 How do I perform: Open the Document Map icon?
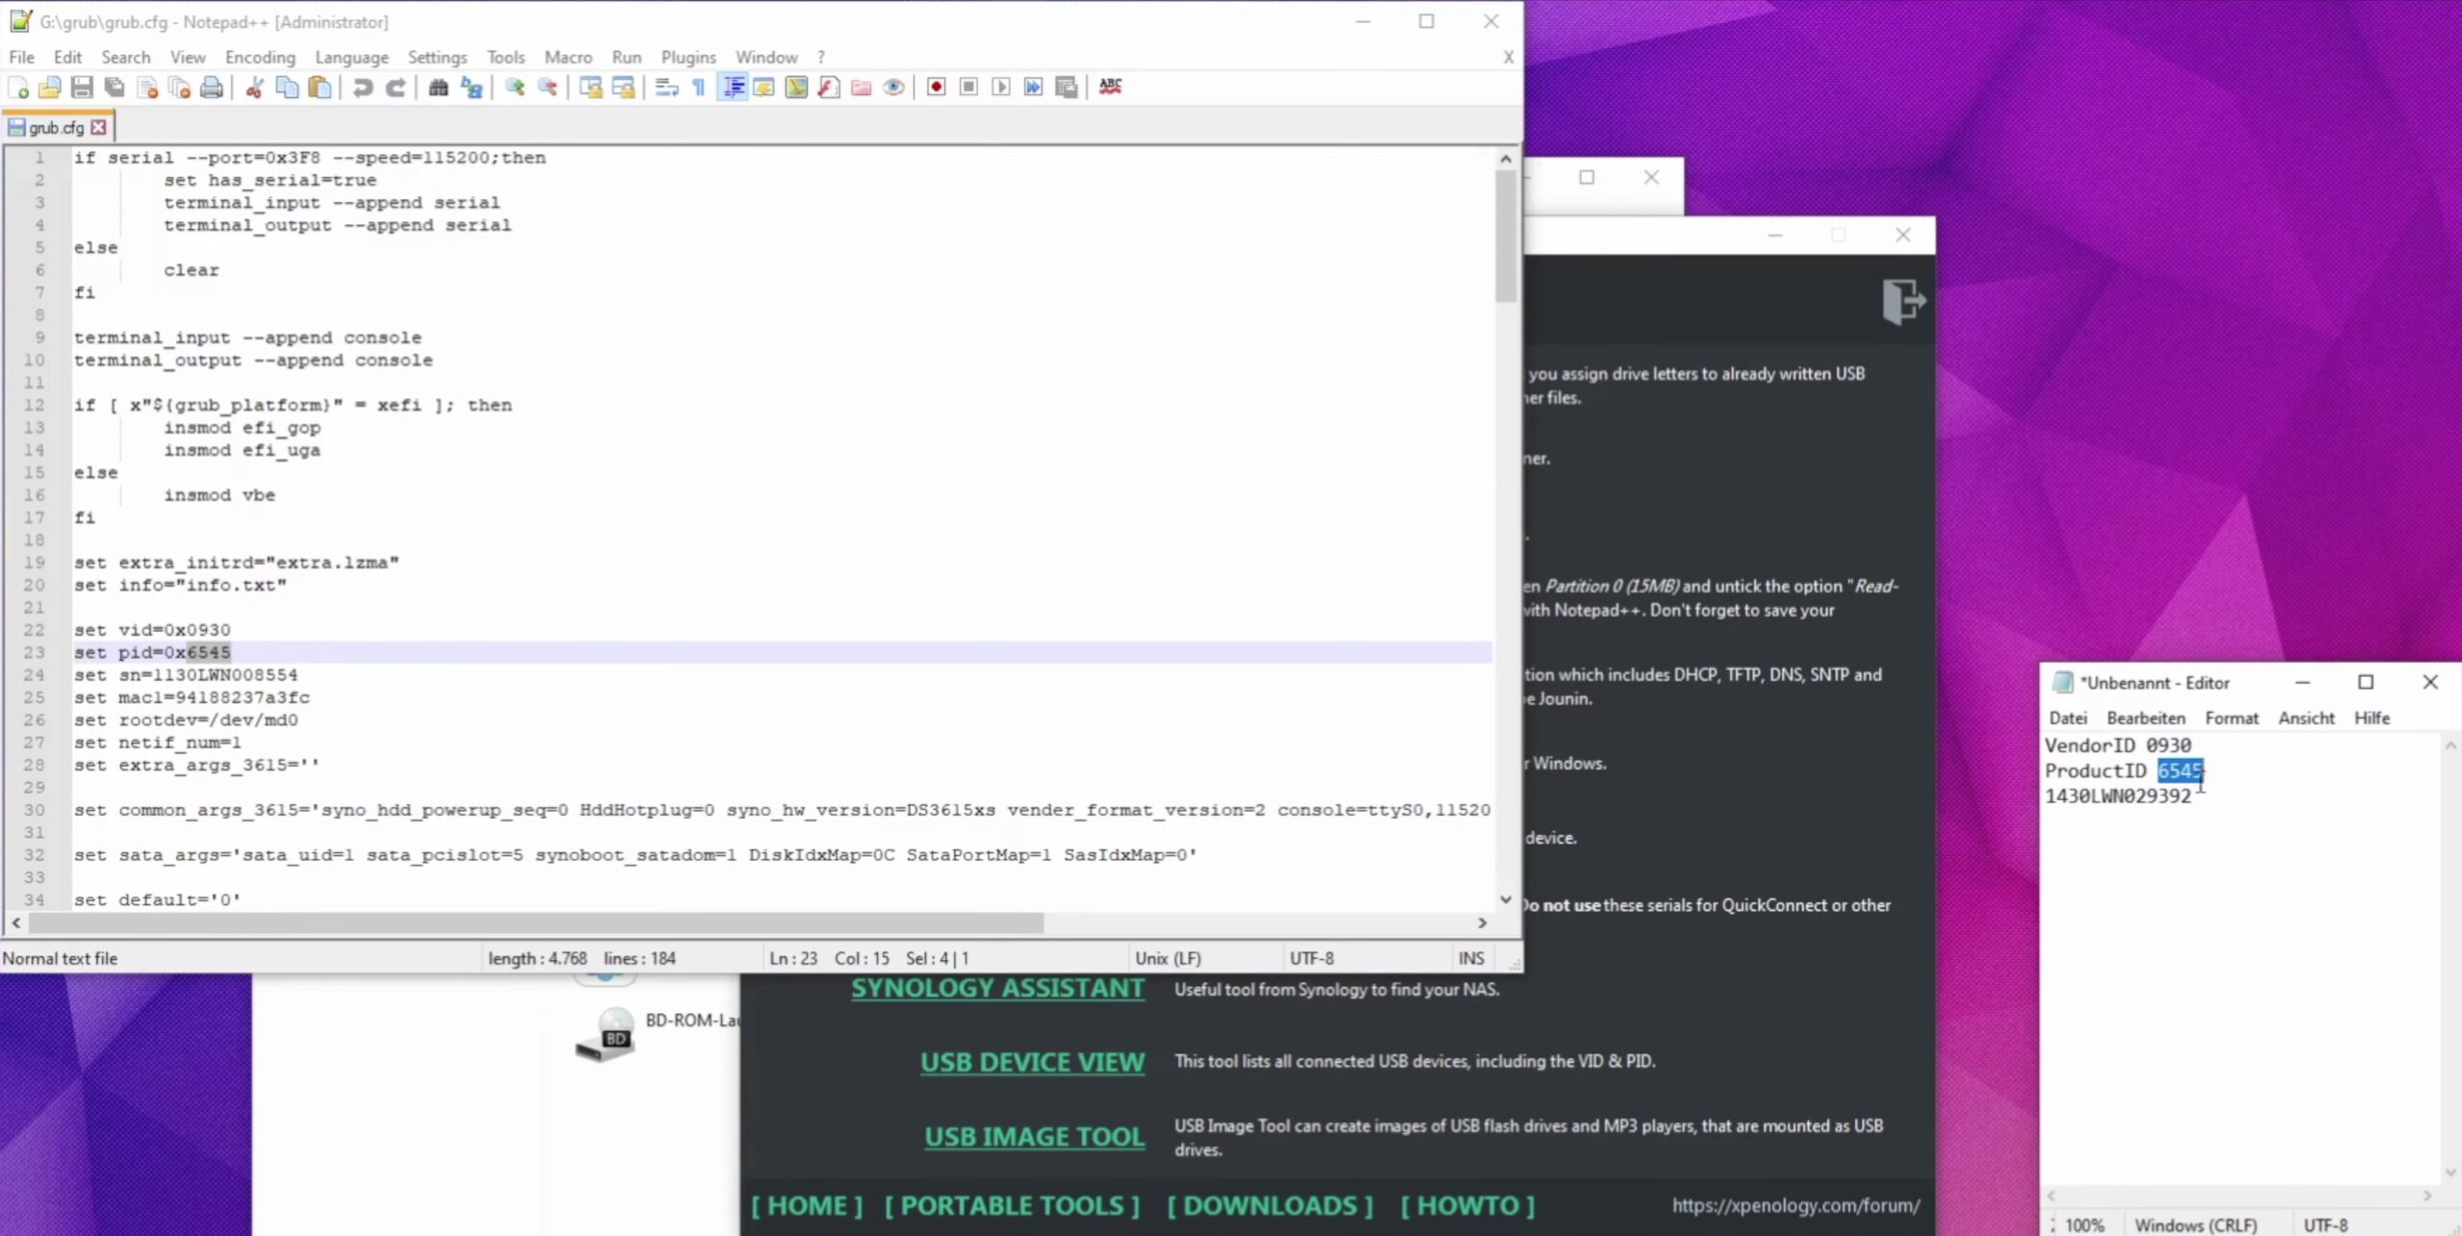click(x=796, y=88)
